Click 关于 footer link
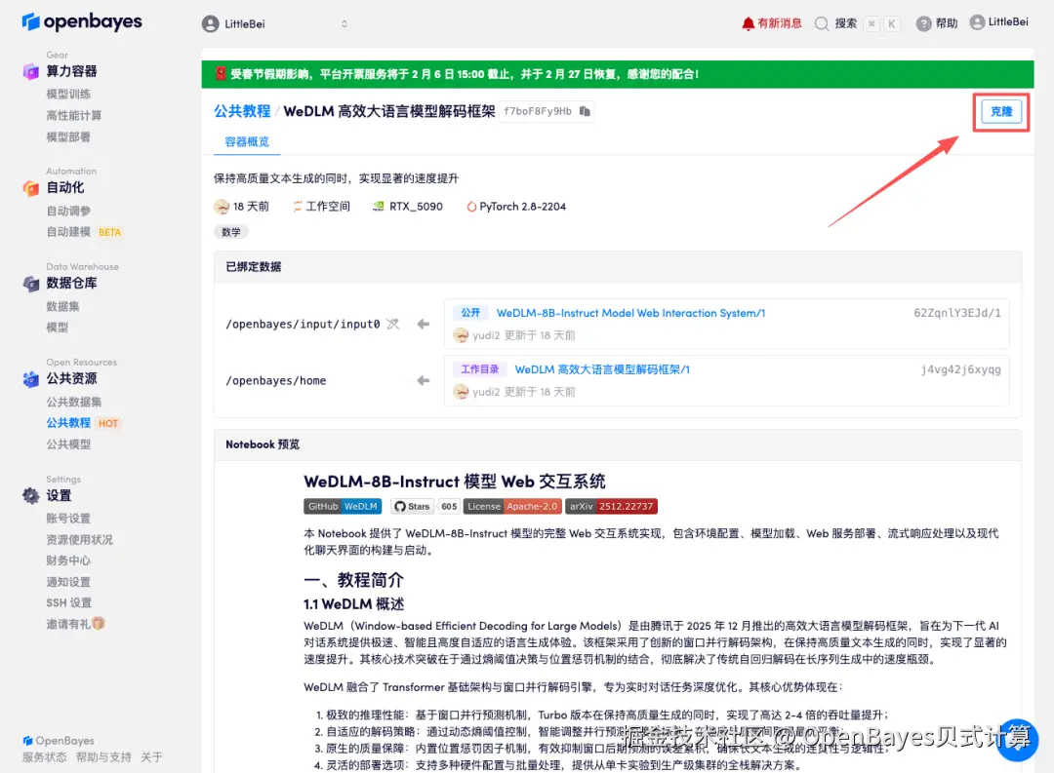Screen dimensions: 1054x773 pos(151,756)
